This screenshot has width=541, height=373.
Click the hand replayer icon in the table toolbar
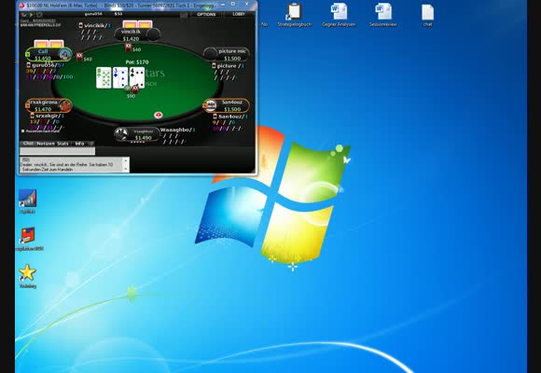[24, 15]
